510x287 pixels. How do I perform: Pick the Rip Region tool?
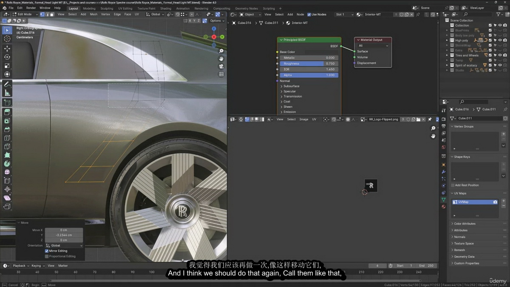7,207
